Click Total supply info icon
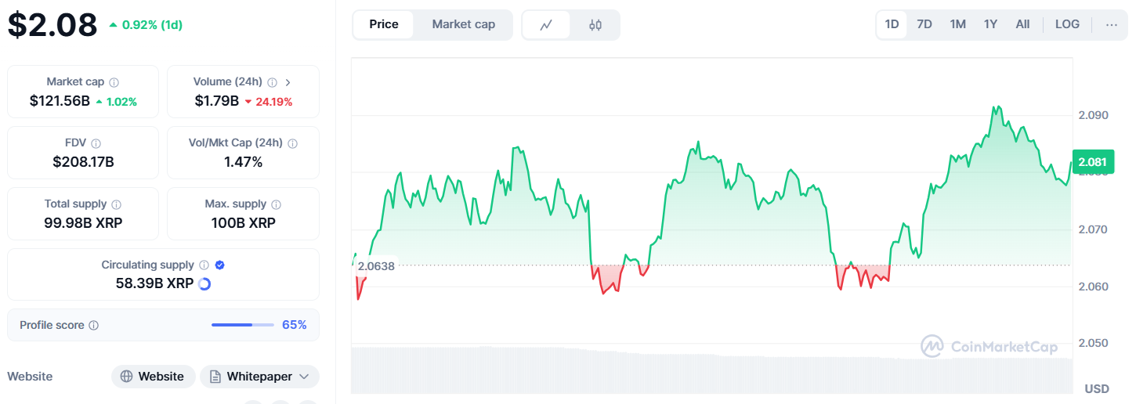Image resolution: width=1136 pixels, height=404 pixels. pos(117,204)
